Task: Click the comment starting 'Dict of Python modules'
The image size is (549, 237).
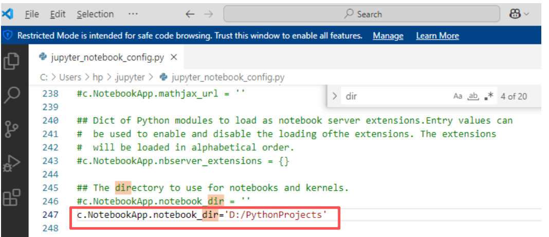Action: (295, 121)
